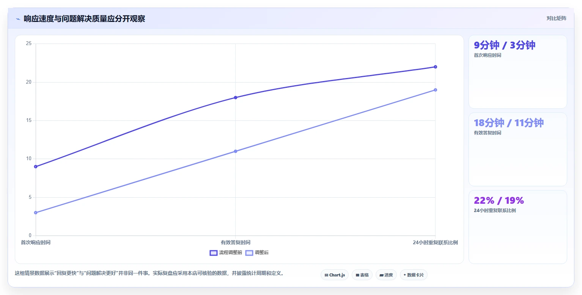The image size is (582, 295).
Task: Click the light line point at value 11
Action: point(235,151)
